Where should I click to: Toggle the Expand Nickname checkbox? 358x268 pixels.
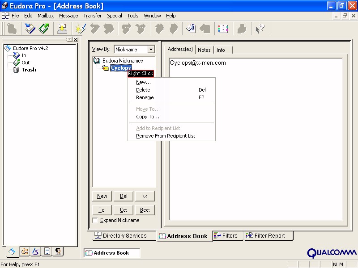(95, 220)
